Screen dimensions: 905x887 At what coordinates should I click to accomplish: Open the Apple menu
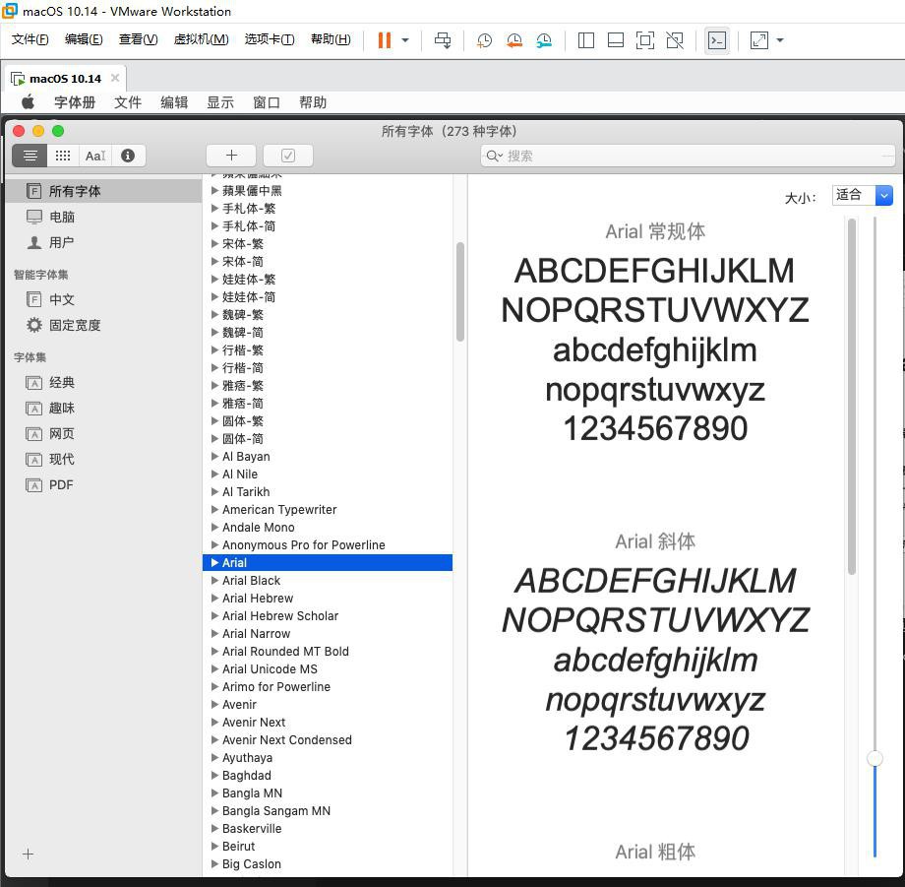tap(28, 102)
